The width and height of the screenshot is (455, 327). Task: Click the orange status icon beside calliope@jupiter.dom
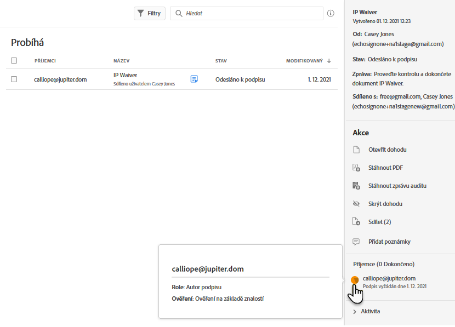[x=355, y=280]
